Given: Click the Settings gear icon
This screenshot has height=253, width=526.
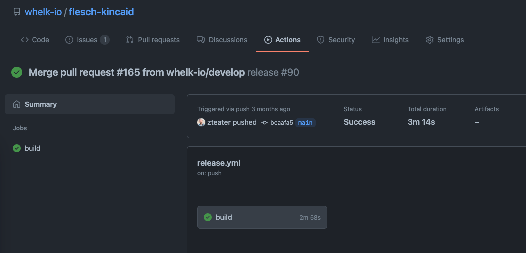Looking at the screenshot, I should (430, 40).
